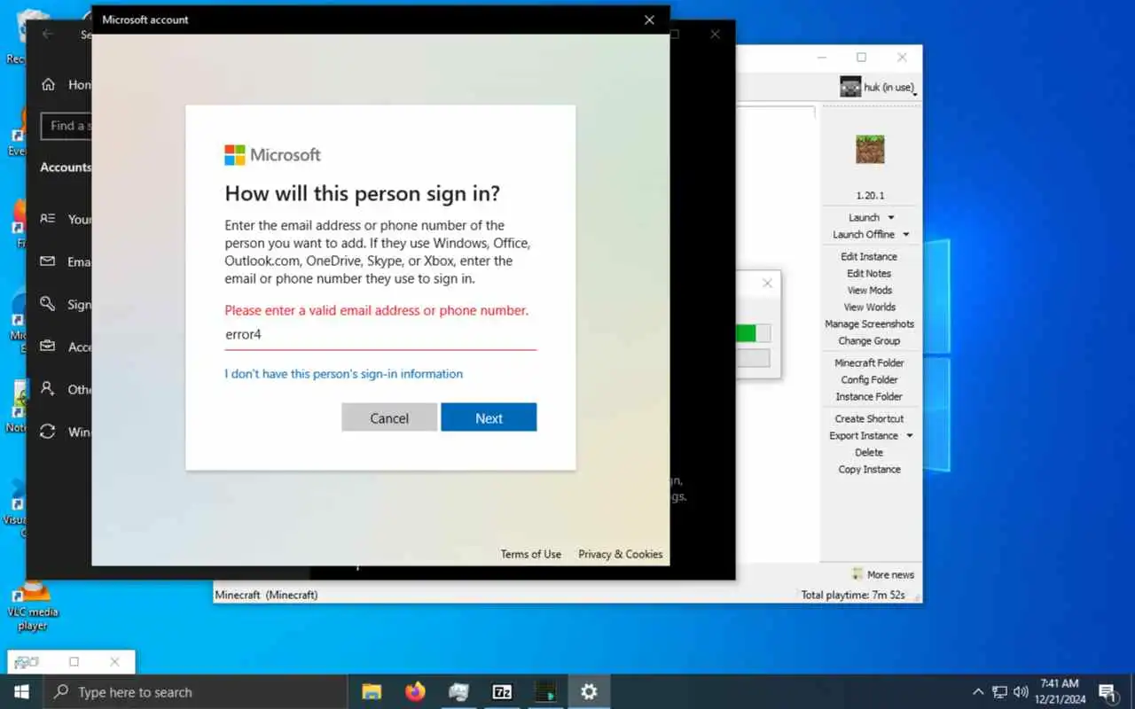The image size is (1135, 709).
Task: Click Delete in the launcher sidebar
Action: (x=869, y=453)
